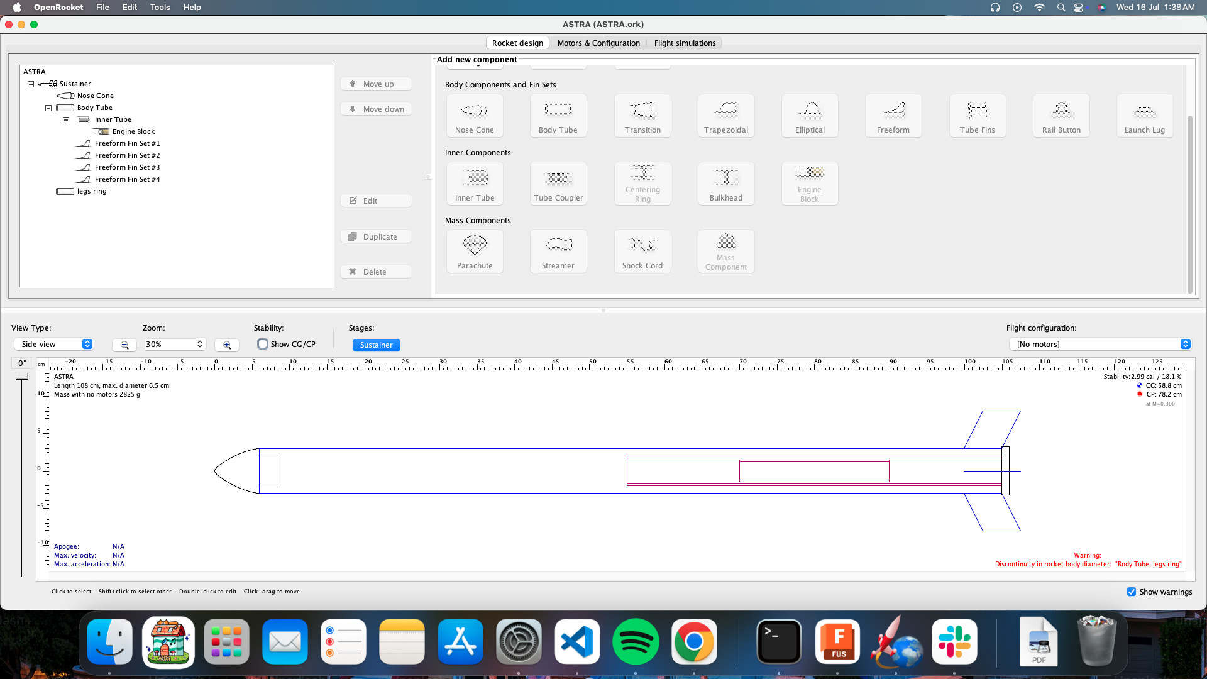Click the rotation angle vertical slider
This screenshot has height=679, width=1207.
click(22, 475)
